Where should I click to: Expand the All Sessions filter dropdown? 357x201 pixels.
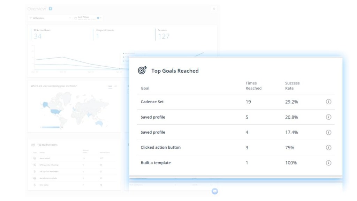(50, 18)
